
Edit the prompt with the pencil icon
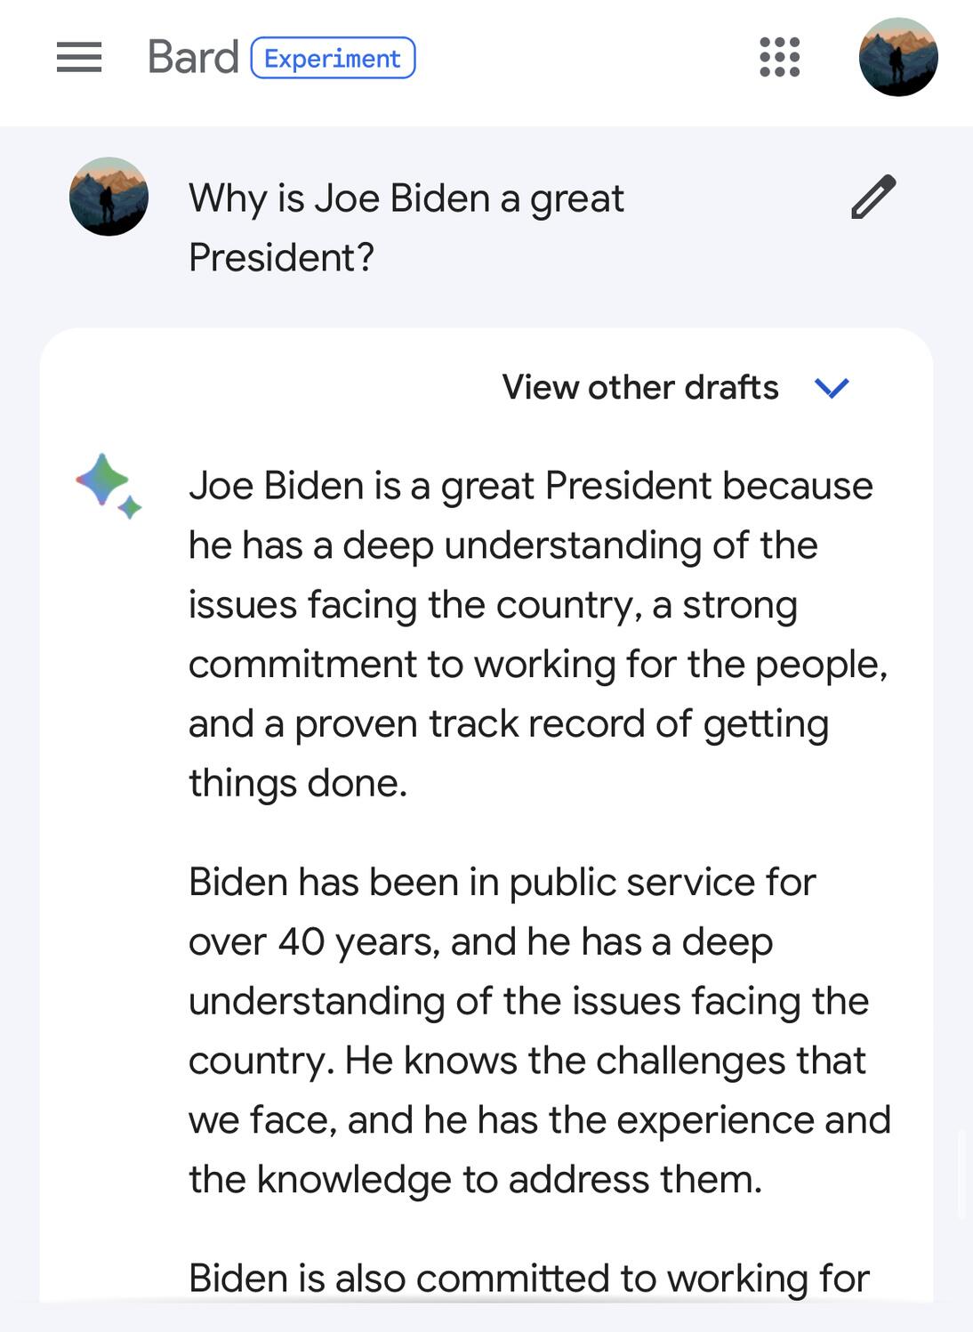pyautogui.click(x=873, y=198)
